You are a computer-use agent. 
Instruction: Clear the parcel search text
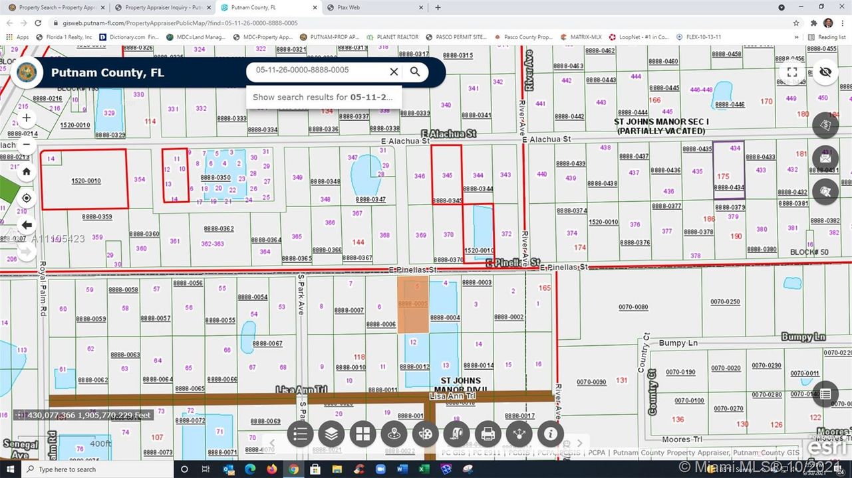pyautogui.click(x=394, y=72)
